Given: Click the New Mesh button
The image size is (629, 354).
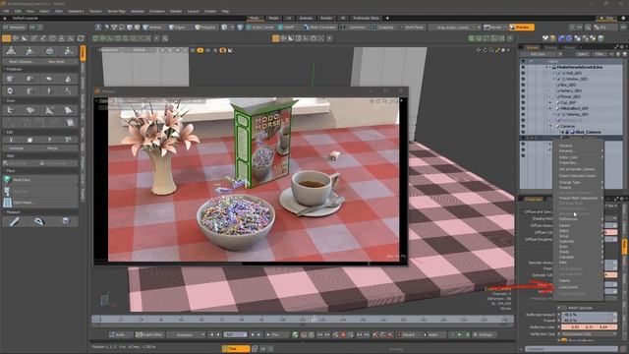Looking at the screenshot, I should (x=57, y=62).
